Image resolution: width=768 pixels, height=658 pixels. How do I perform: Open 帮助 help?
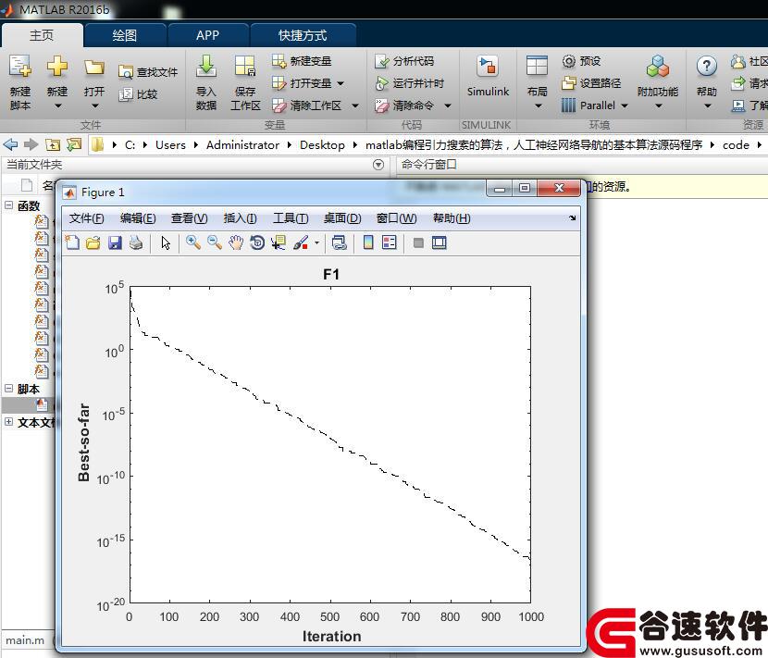click(x=707, y=82)
